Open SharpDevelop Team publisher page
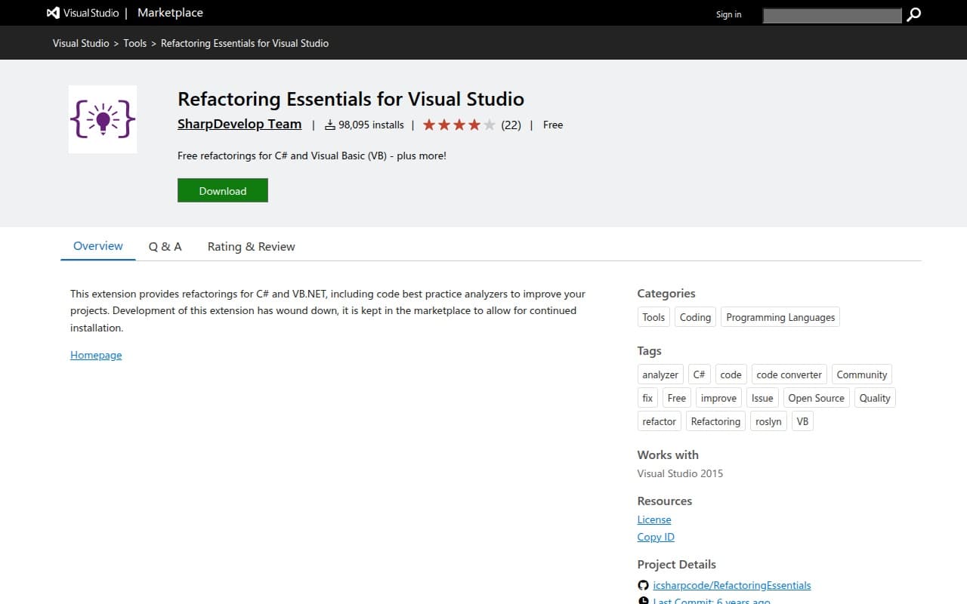Image resolution: width=967 pixels, height=604 pixels. coord(239,124)
